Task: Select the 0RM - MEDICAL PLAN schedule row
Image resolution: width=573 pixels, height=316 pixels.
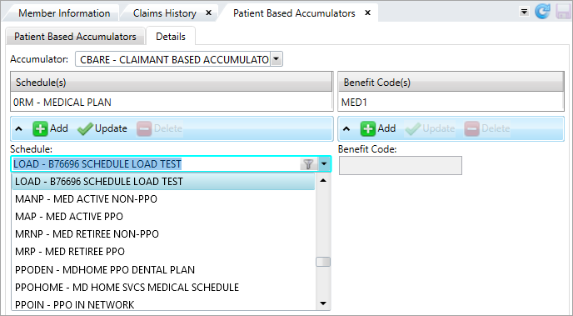Action: tap(172, 102)
